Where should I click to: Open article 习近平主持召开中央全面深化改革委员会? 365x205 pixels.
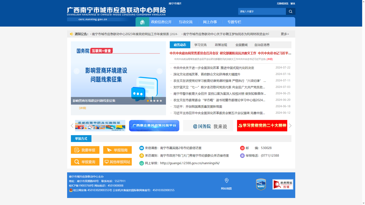coord(219,113)
